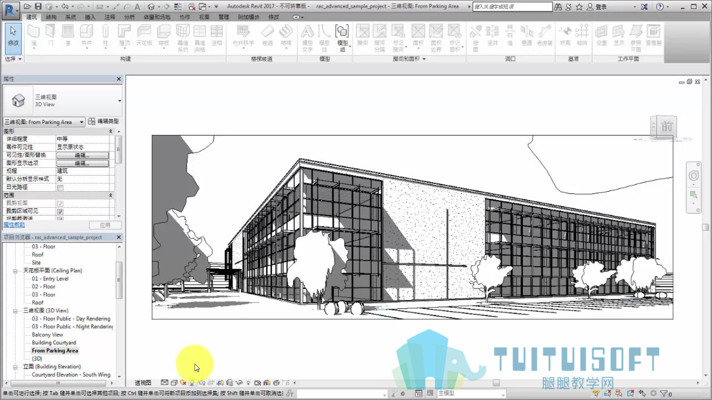Click the 坡道 (Ramp) tool icon
712x400 pixels.
[x=267, y=31]
